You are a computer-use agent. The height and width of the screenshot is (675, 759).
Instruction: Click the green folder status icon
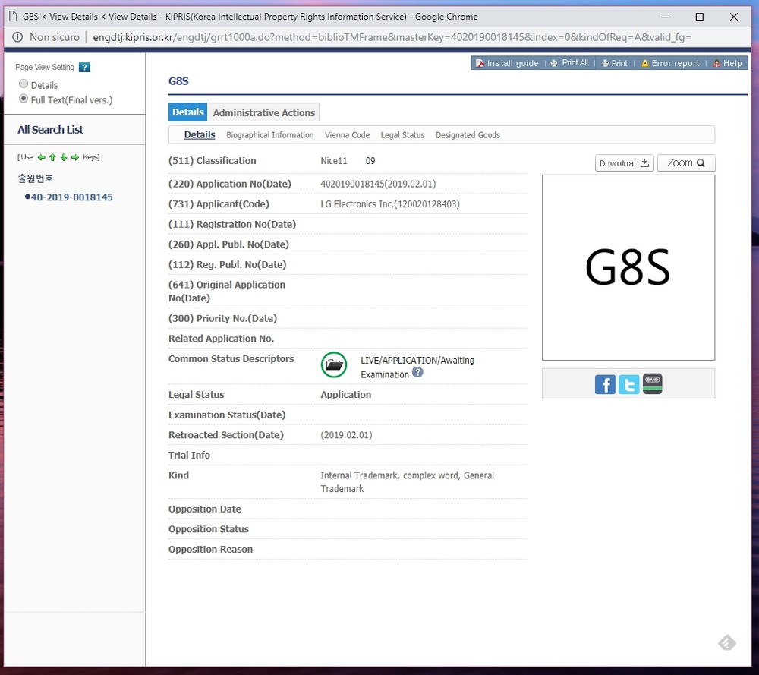pyautogui.click(x=334, y=365)
